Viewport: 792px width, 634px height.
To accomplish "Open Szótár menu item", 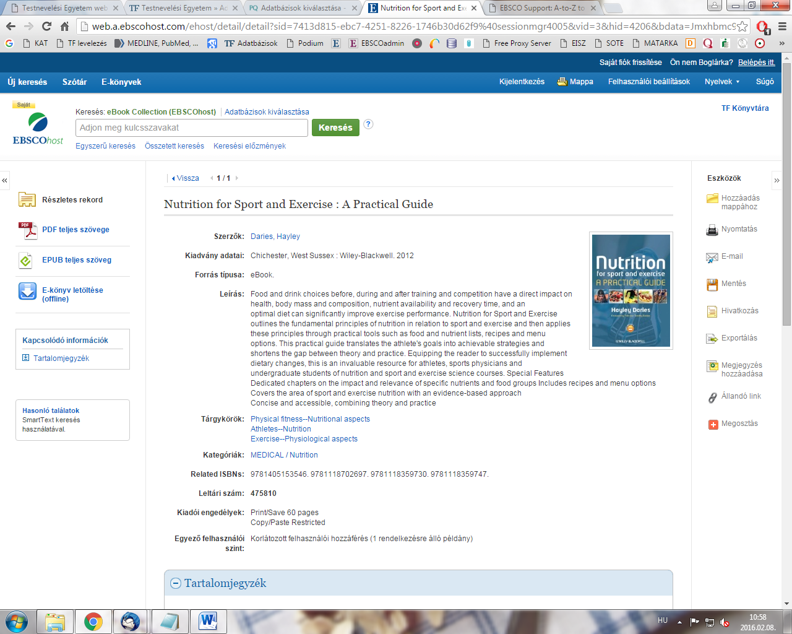I will [74, 82].
